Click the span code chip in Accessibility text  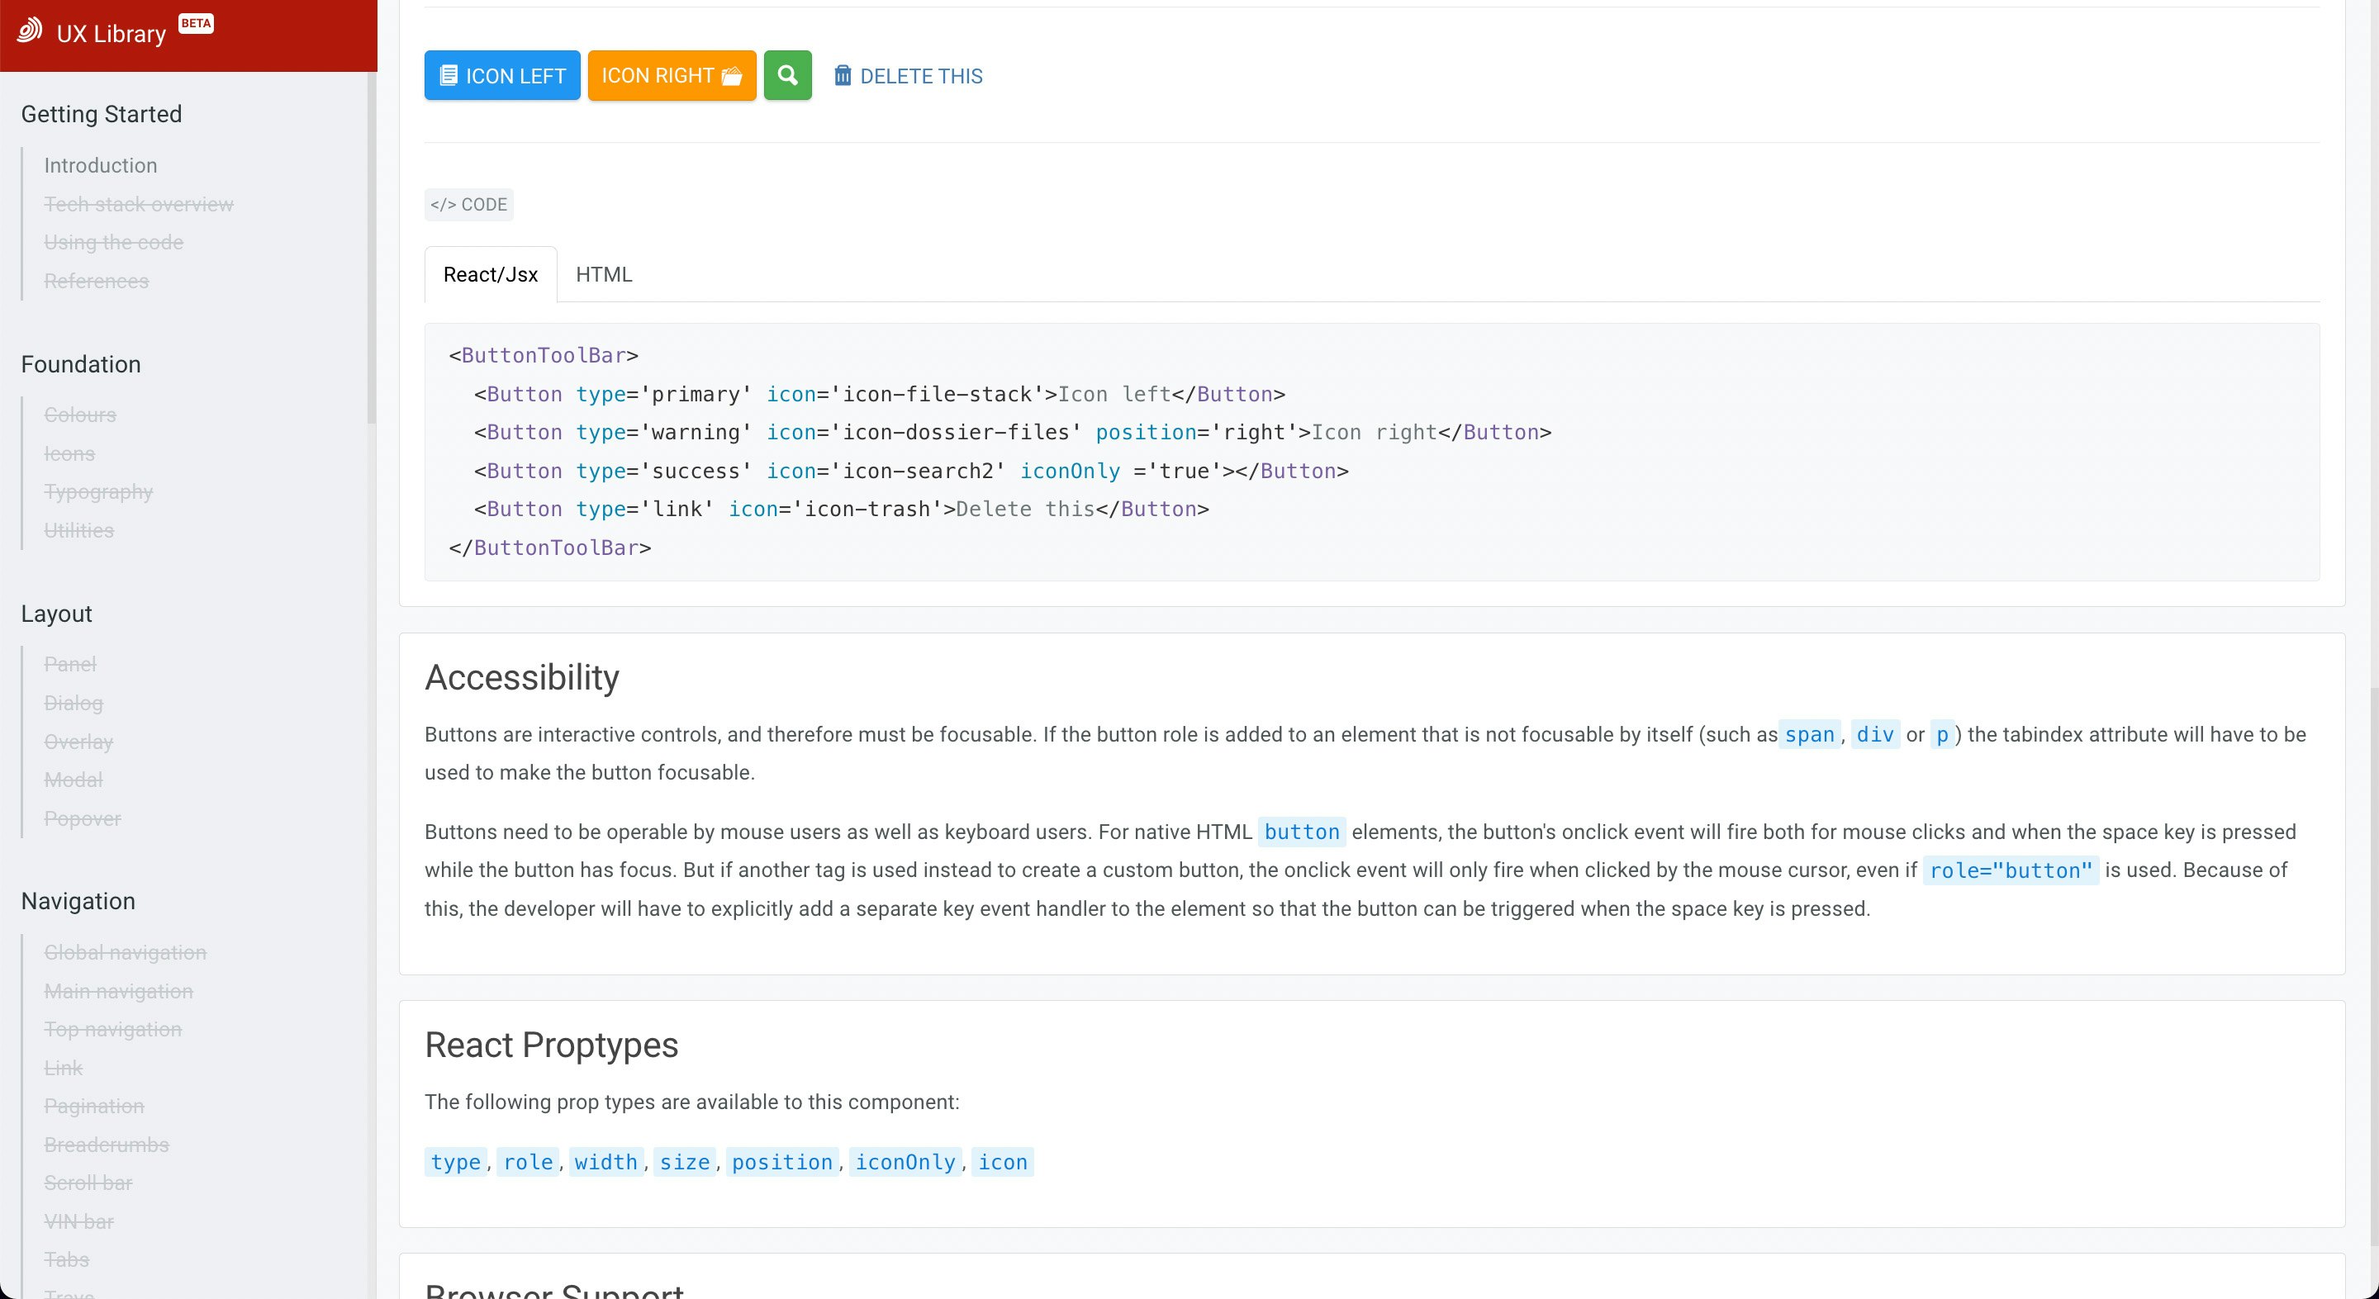pos(1810,735)
